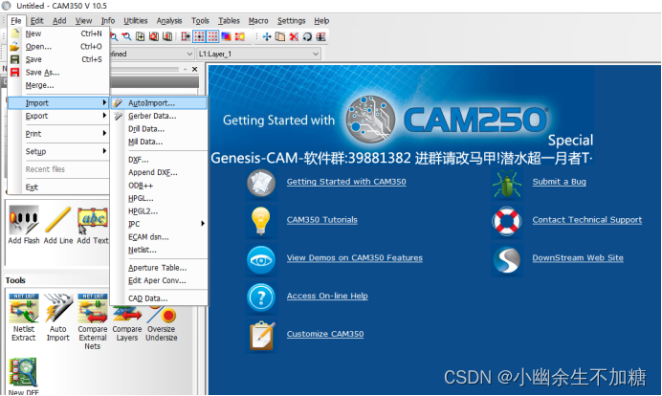662x396 pixels.
Task: Expand the IPC submenu in Import list
Action: 159,224
